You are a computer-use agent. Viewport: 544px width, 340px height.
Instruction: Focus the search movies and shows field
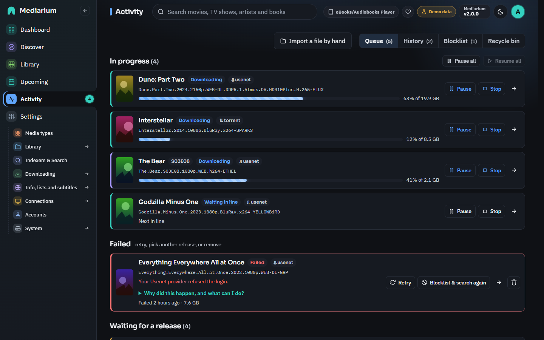pyautogui.click(x=235, y=12)
